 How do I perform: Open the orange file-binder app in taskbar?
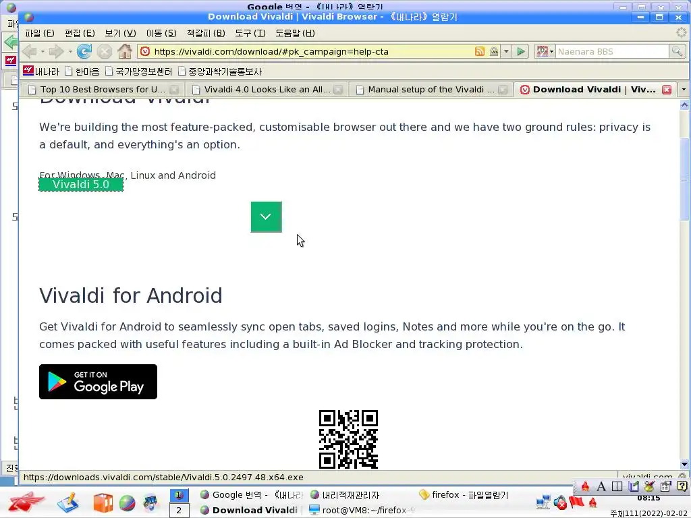pyautogui.click(x=103, y=503)
